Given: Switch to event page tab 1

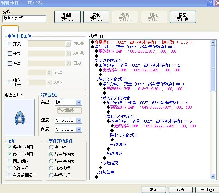Looking at the screenshot, I should pyautogui.click(x=10, y=29).
